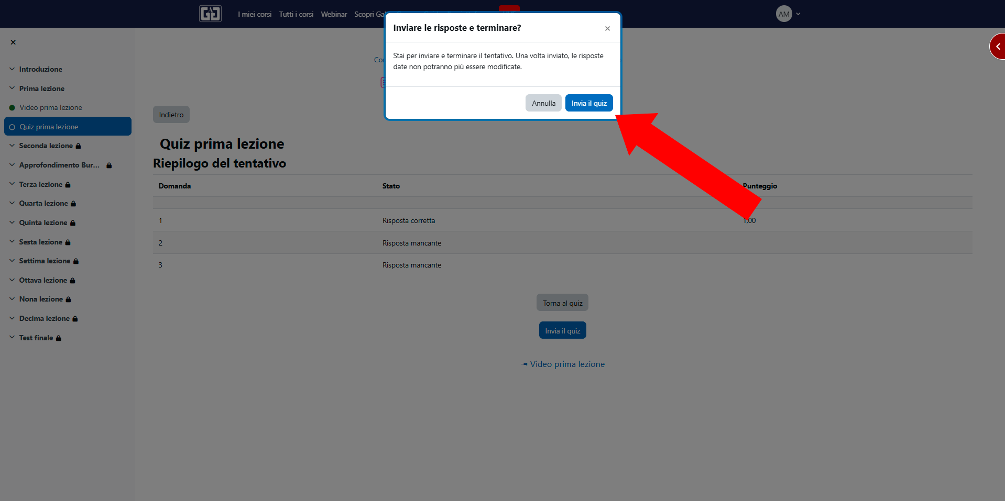Click the AM user avatar
This screenshot has height=501, width=1005.
coord(783,14)
